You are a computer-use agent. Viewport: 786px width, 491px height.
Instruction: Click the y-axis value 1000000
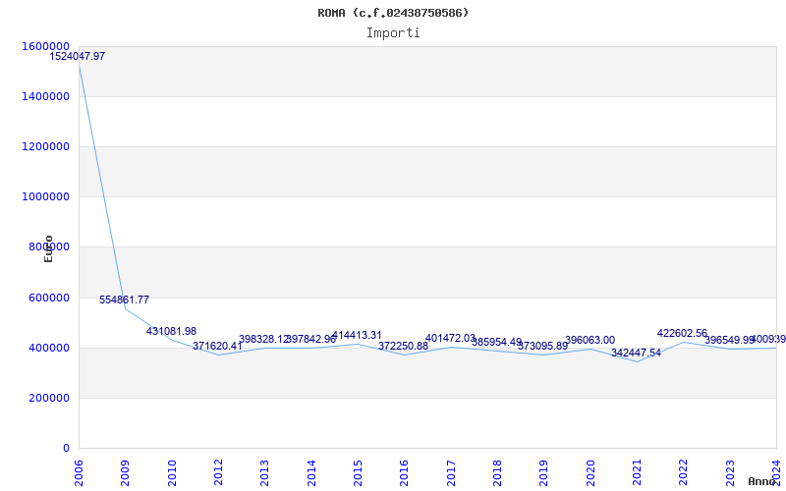point(45,196)
